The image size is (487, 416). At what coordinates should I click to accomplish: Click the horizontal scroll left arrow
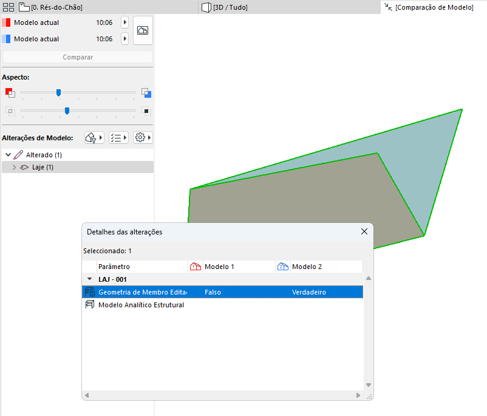tap(87, 395)
